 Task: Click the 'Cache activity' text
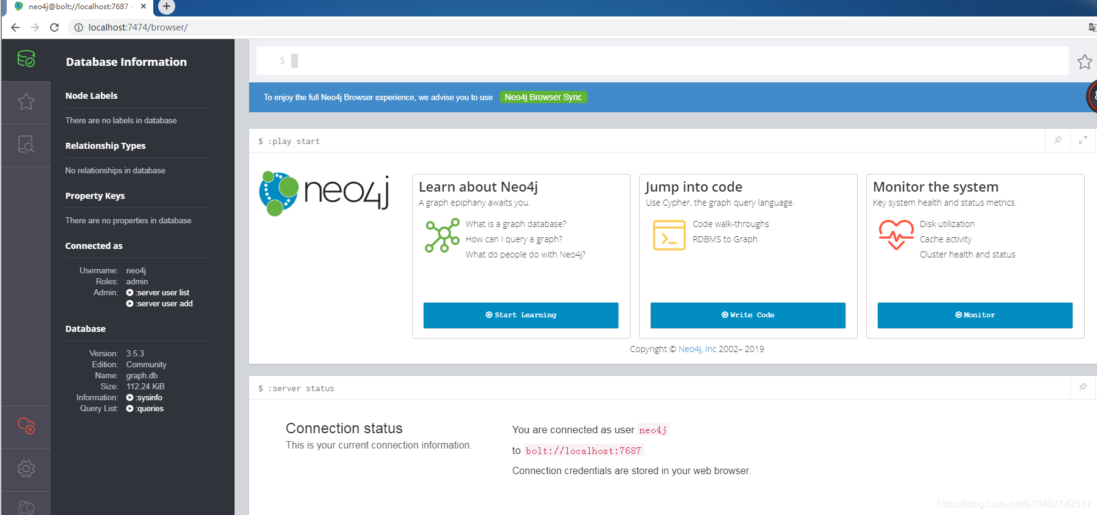click(946, 239)
